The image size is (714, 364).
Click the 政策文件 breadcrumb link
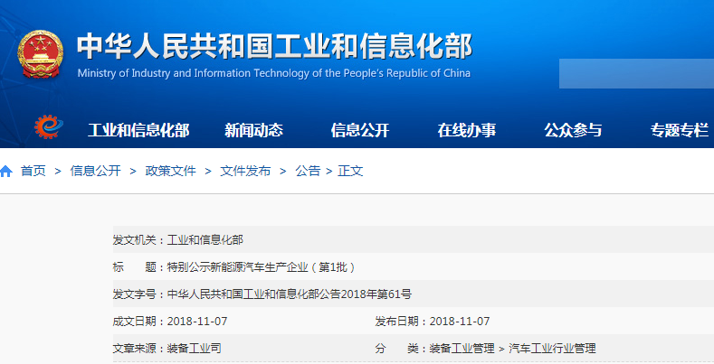coord(170,171)
